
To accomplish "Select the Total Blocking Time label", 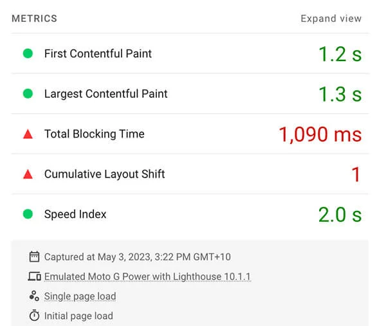I will (x=95, y=134).
